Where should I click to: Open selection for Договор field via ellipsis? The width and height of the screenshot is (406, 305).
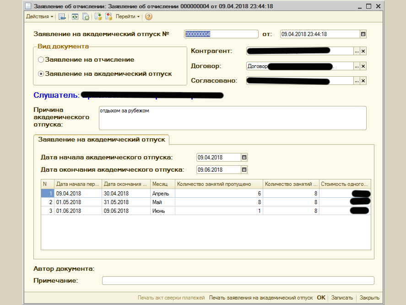(x=357, y=66)
